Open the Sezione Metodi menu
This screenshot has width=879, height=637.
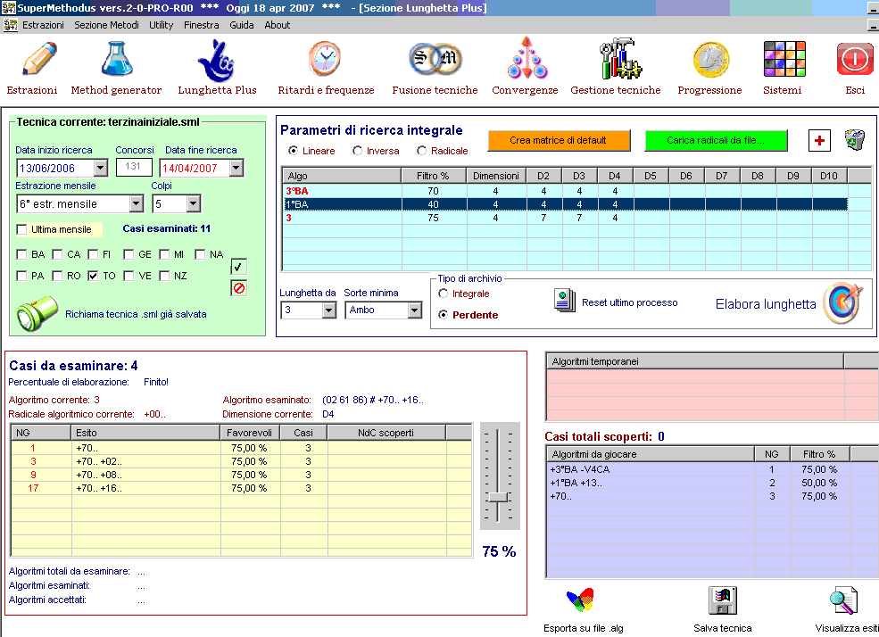[x=106, y=25]
